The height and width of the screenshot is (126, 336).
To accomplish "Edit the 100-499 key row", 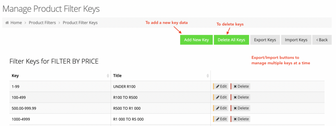I will point(221,97).
